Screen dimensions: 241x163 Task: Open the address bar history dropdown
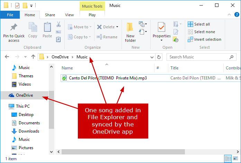tap(152, 57)
